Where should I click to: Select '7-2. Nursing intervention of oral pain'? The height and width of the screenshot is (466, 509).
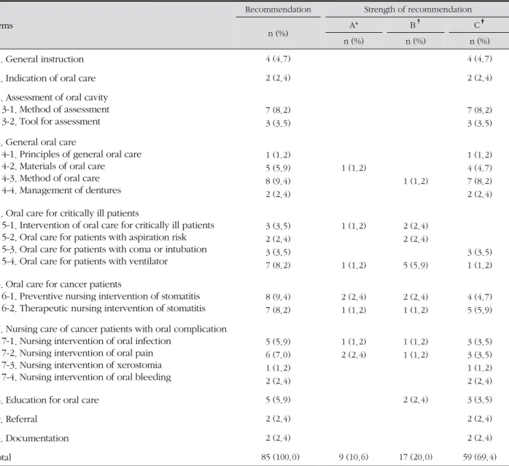[x=77, y=353]
